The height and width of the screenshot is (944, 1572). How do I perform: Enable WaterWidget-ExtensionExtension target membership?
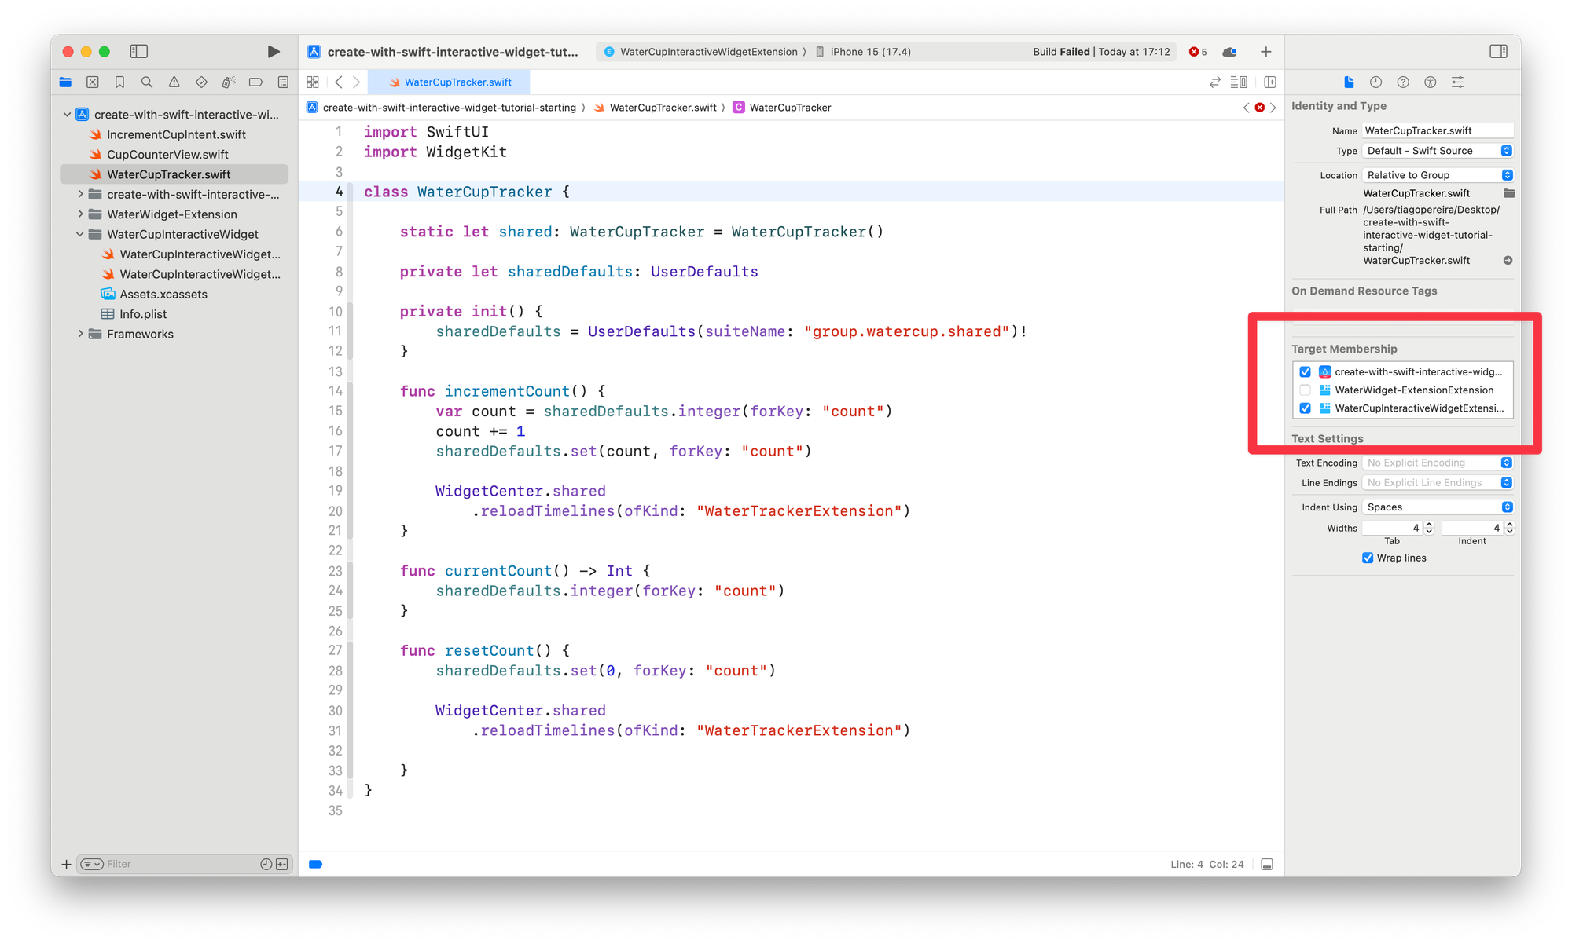tap(1306, 390)
